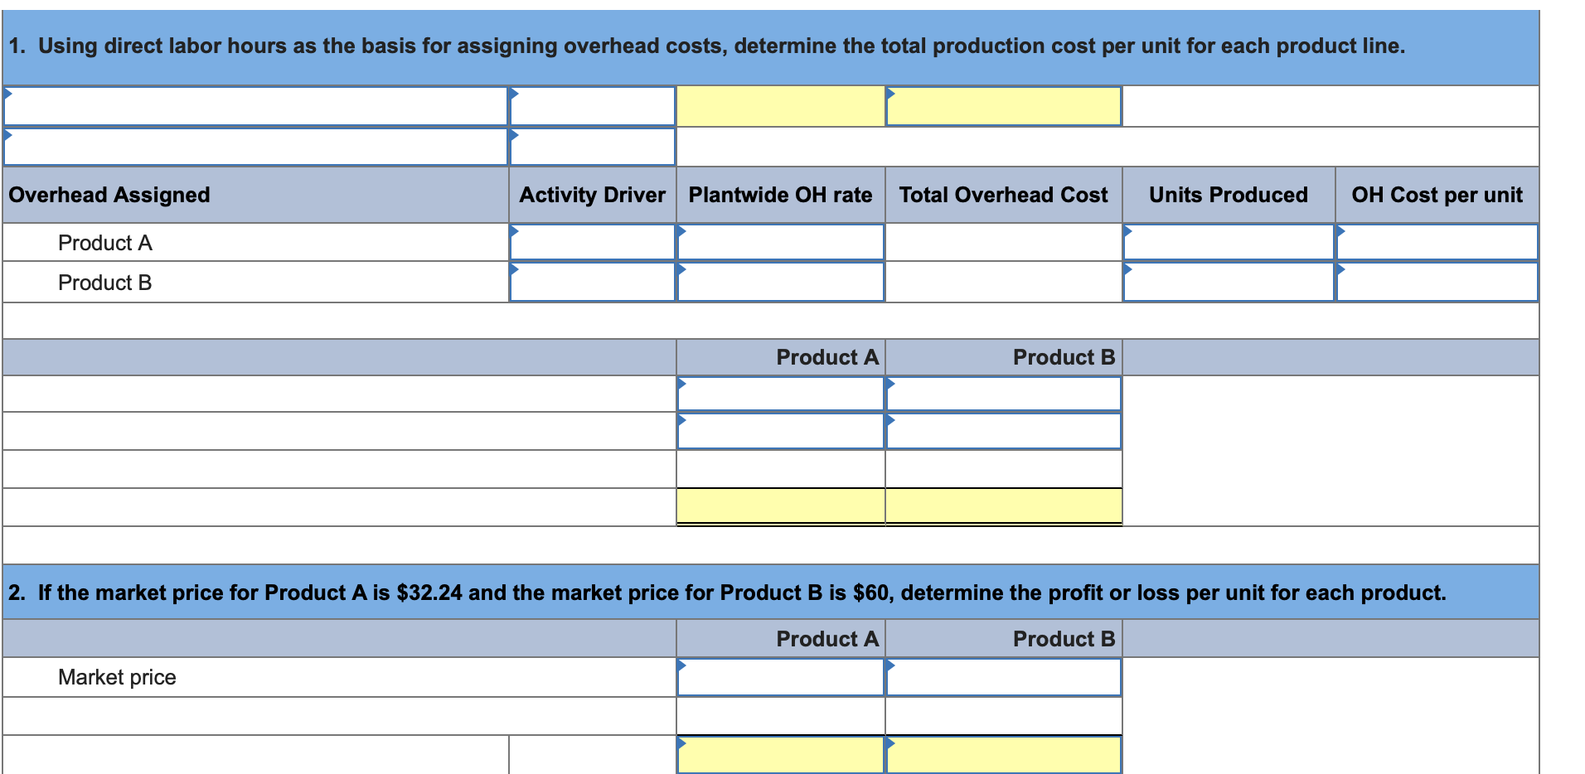Click the first cost row cell under Product B
Viewport: 1585px width, 774px height.
click(1004, 394)
